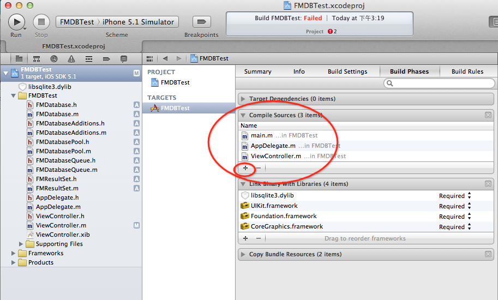Viewport: 498px width, 300px height.
Task: Expand the Products group
Action: click(13, 262)
